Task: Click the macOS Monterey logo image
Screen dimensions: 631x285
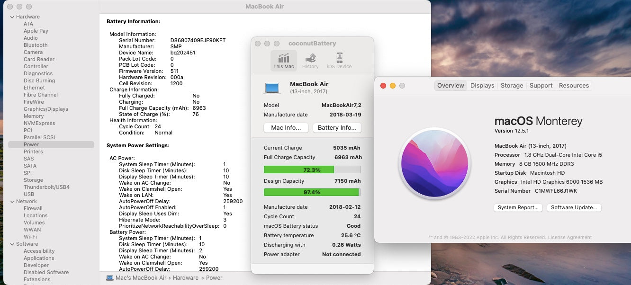Action: pyautogui.click(x=434, y=163)
